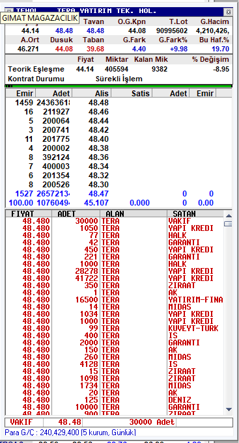Select the 28278 quantity trade row

[x=115, y=271]
